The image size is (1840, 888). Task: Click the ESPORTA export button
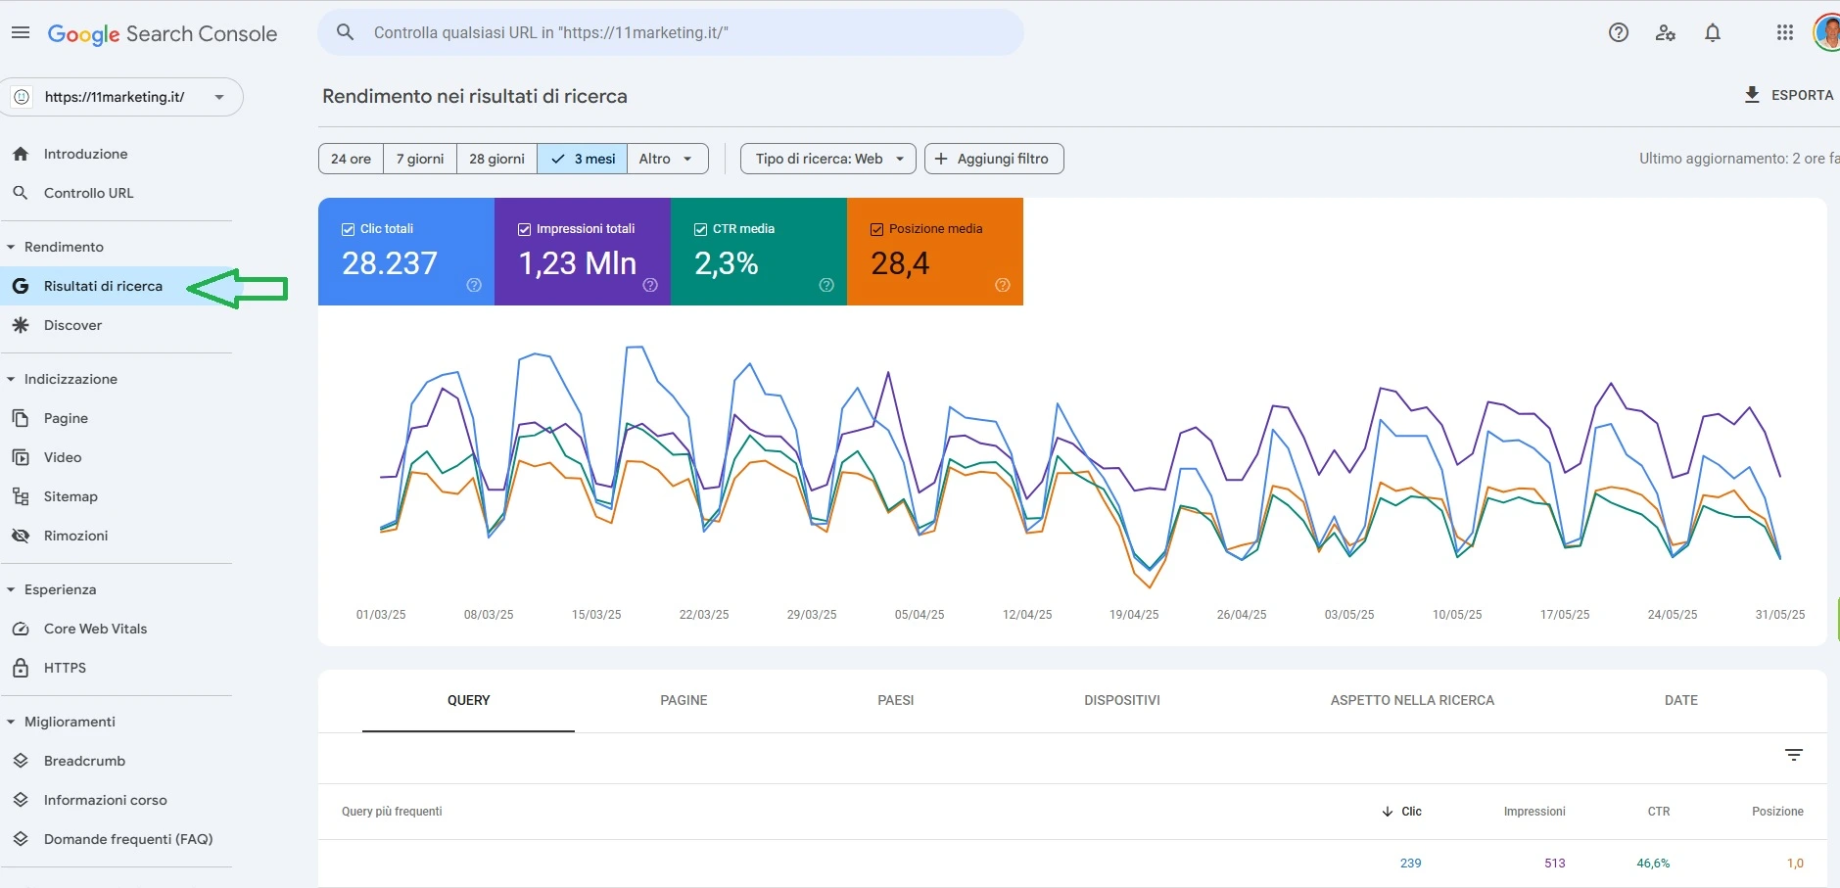click(x=1789, y=95)
